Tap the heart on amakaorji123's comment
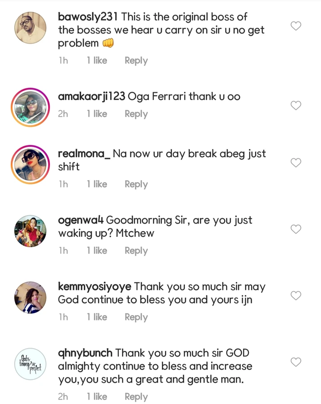 pos(296,106)
